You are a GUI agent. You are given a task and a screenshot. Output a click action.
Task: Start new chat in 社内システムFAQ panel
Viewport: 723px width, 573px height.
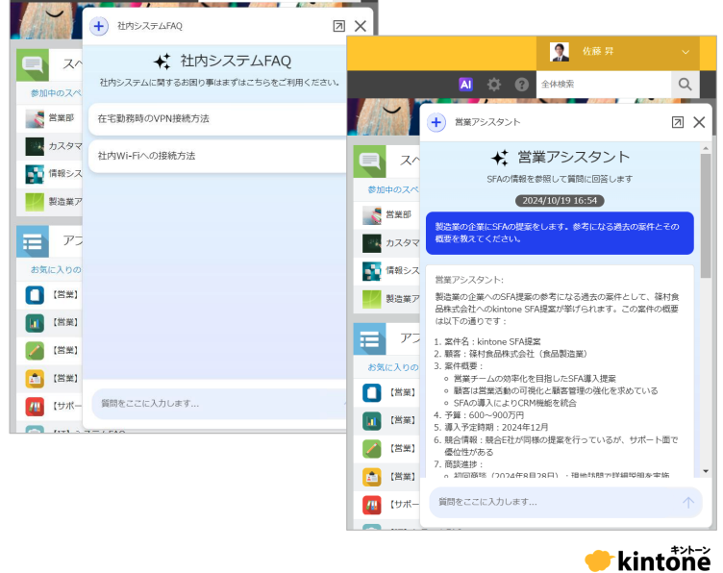pos(99,26)
